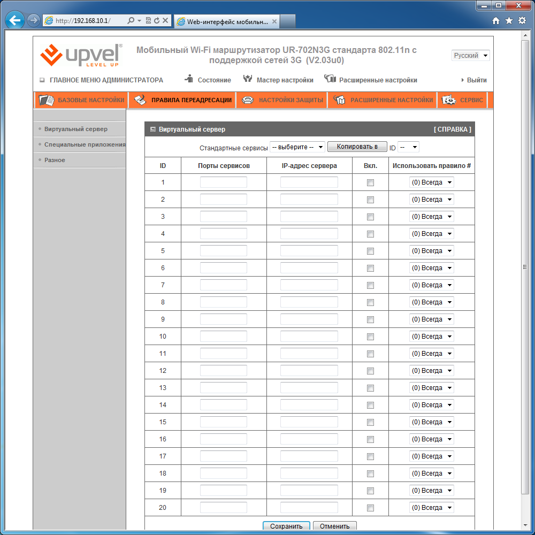Open the СПРАВКА help link
This screenshot has height=535, width=535.
point(453,129)
